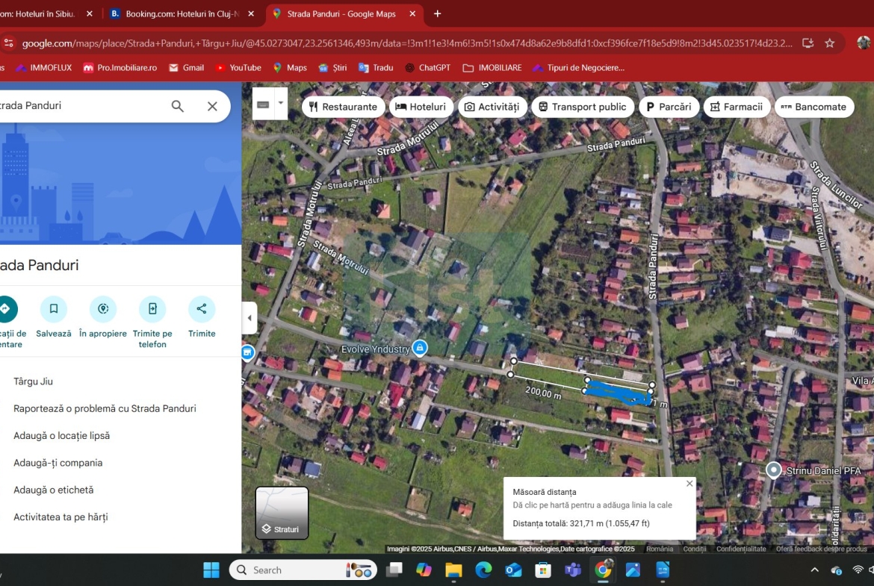Click the search magnifier icon
Image resolution: width=874 pixels, height=586 pixels.
178,106
